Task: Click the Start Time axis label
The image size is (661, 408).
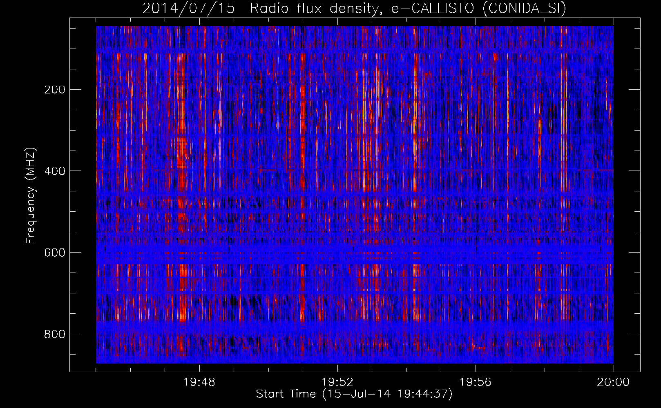Action: point(354,394)
